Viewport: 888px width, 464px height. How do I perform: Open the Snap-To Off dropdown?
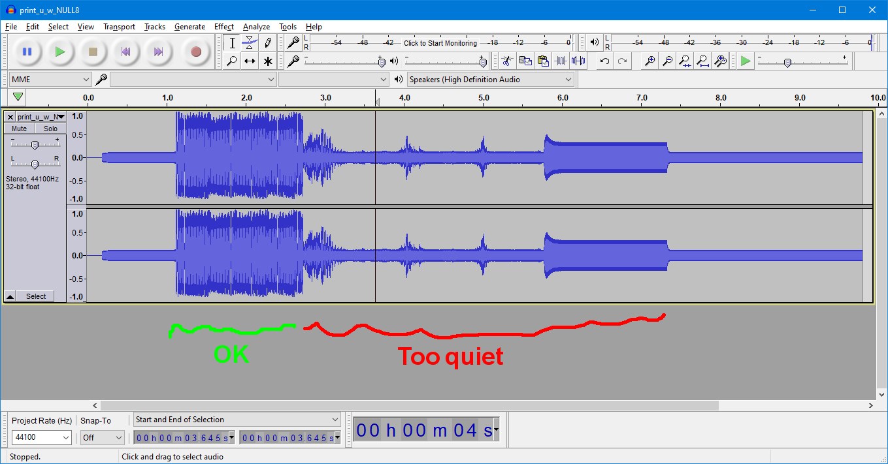pos(103,437)
